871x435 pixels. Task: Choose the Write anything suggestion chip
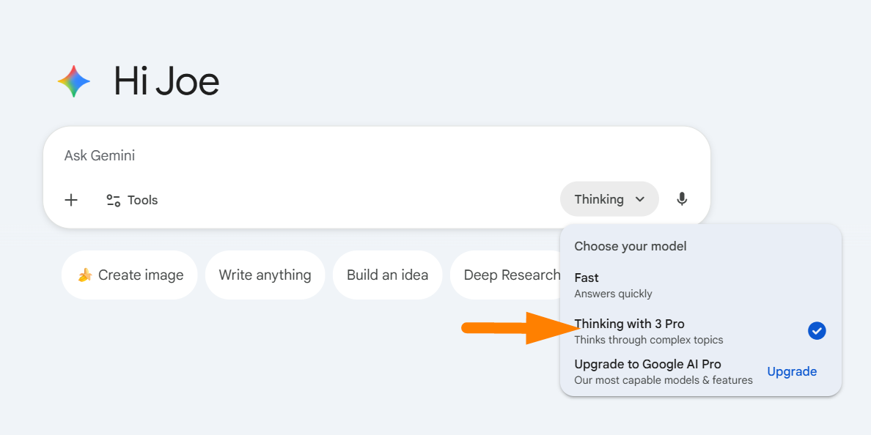tap(265, 275)
